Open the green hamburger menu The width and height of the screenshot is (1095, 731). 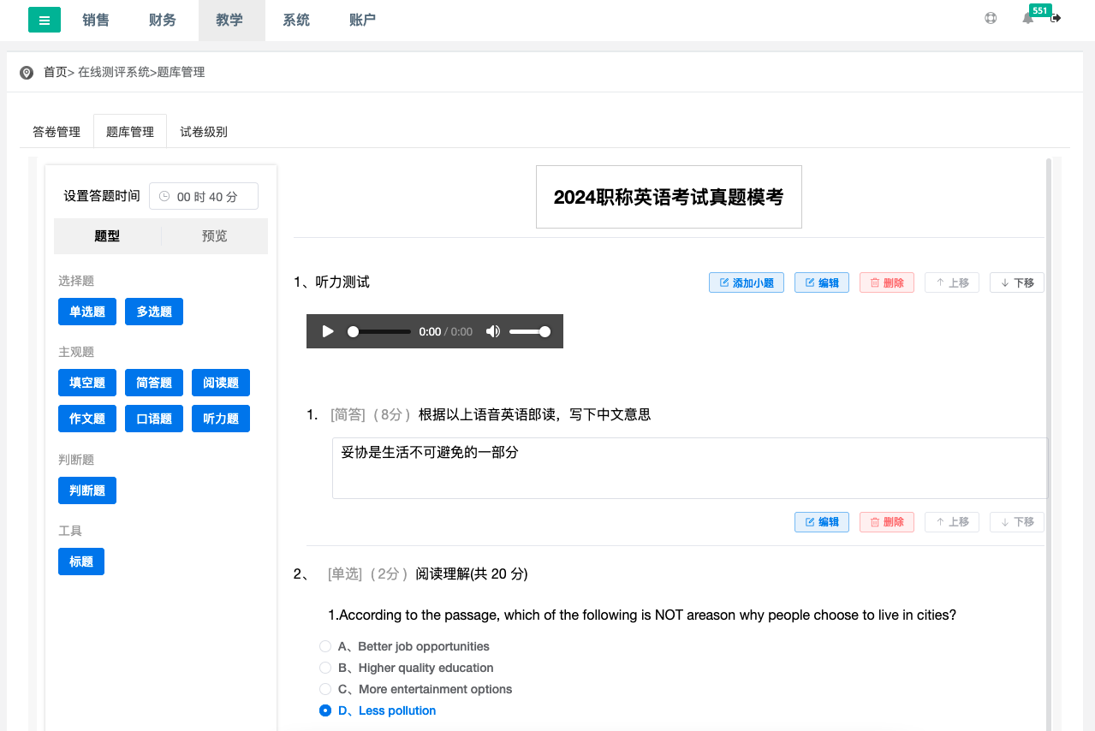45,20
